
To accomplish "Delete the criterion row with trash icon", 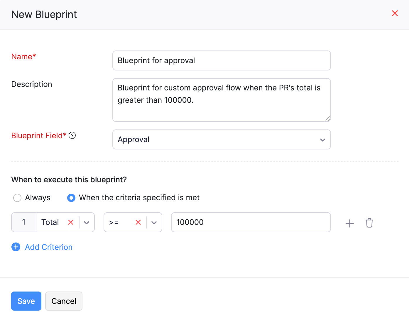I will (x=369, y=223).
